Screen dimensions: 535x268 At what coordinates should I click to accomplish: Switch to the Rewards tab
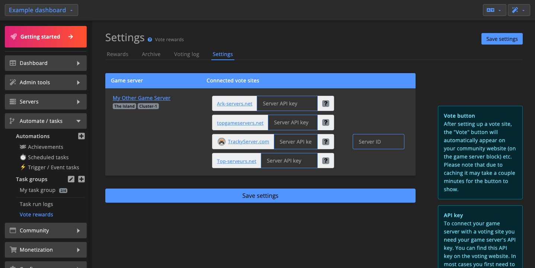[x=118, y=54]
